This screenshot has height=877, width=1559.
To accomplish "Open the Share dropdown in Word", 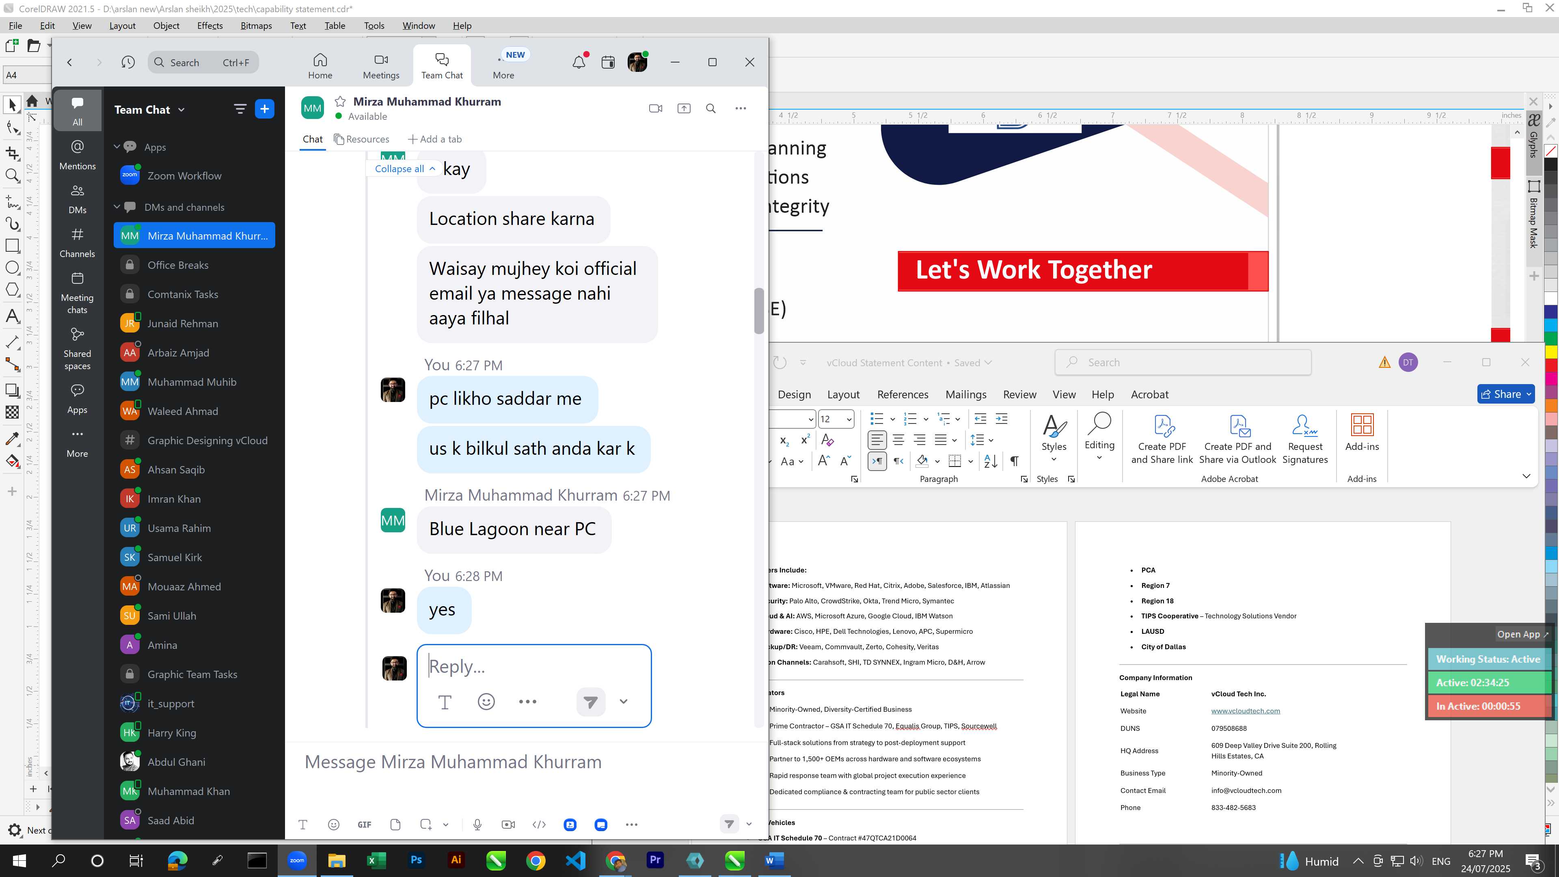I will click(x=1529, y=394).
